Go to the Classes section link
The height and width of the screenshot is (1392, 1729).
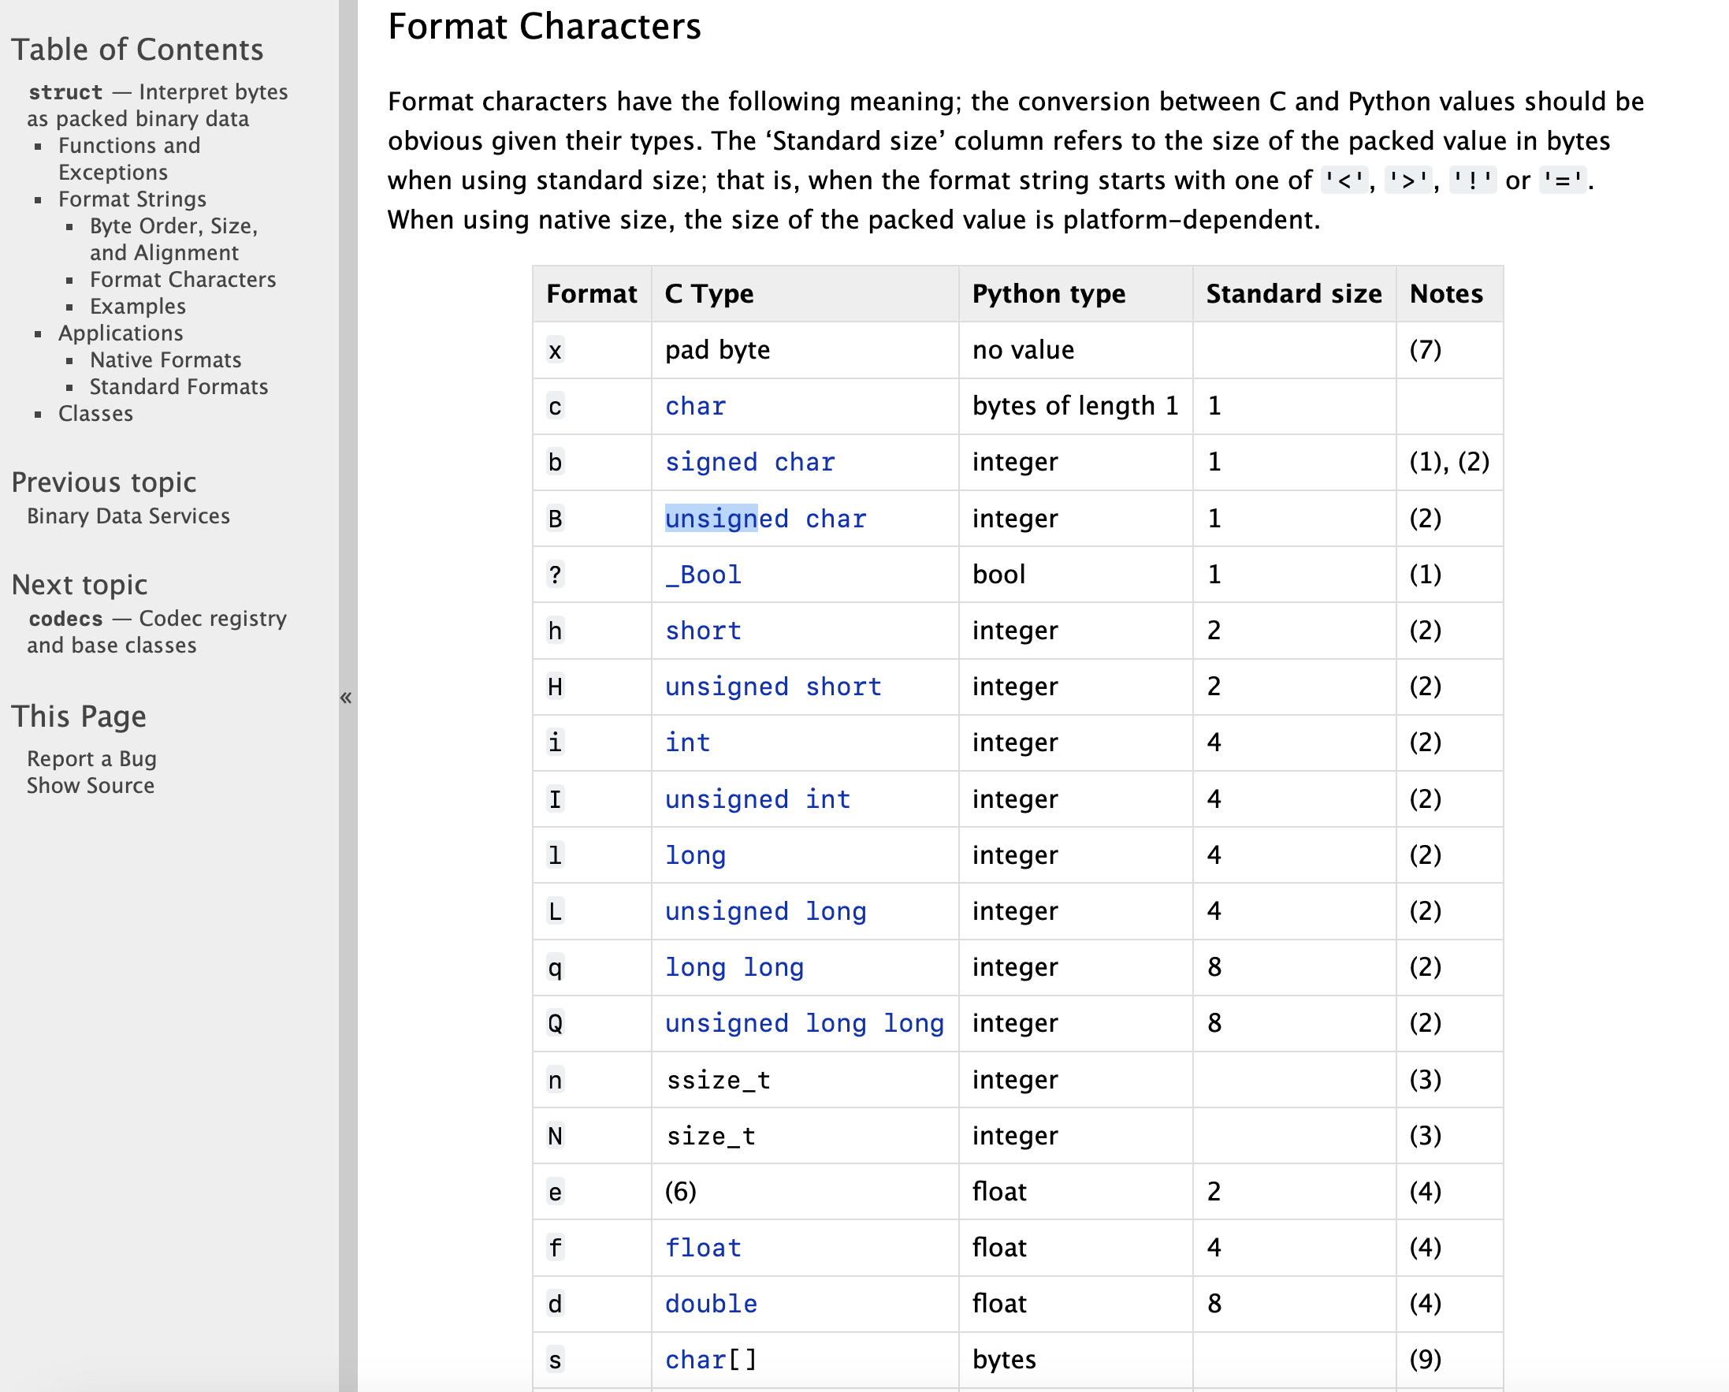96,414
